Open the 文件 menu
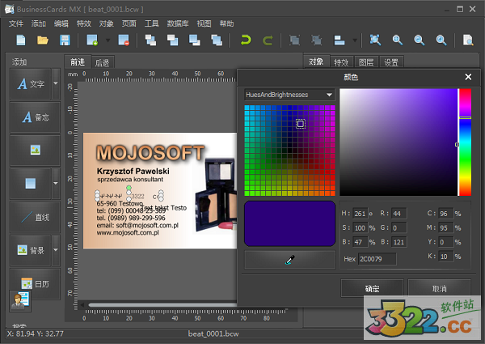The image size is (485, 344). tap(16, 23)
